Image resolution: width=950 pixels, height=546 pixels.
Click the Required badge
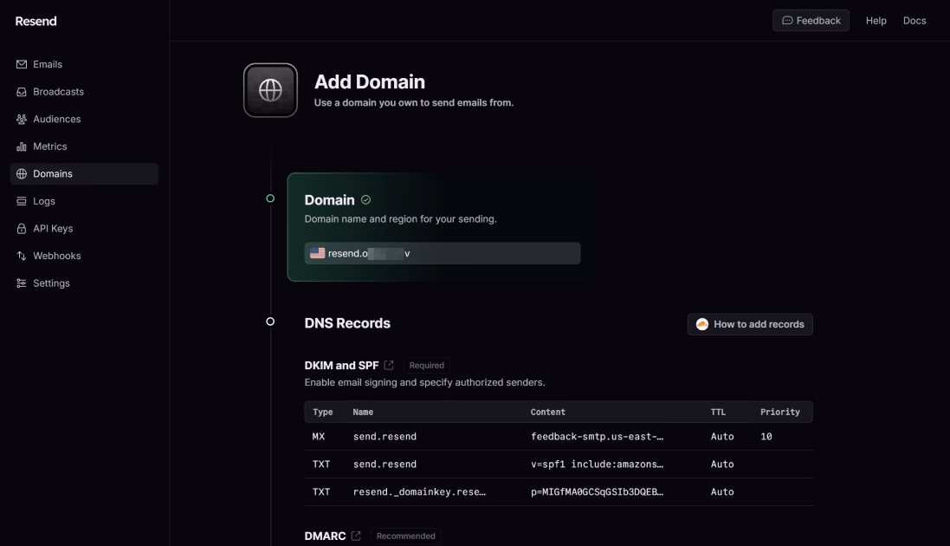point(427,365)
